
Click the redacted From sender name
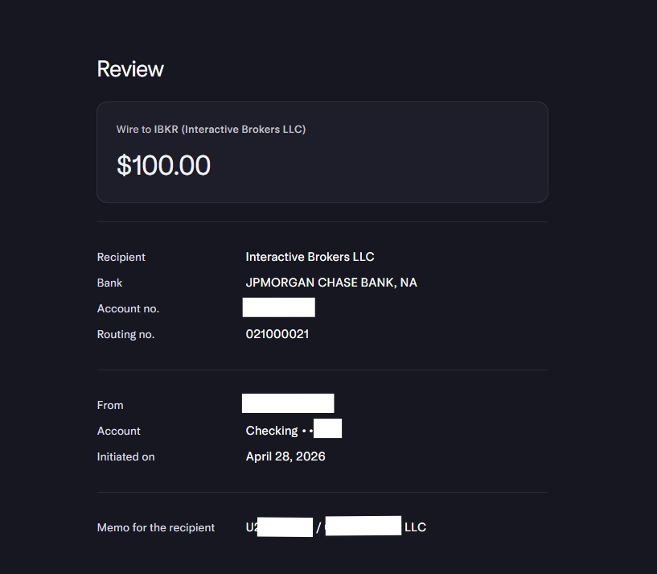(288, 403)
